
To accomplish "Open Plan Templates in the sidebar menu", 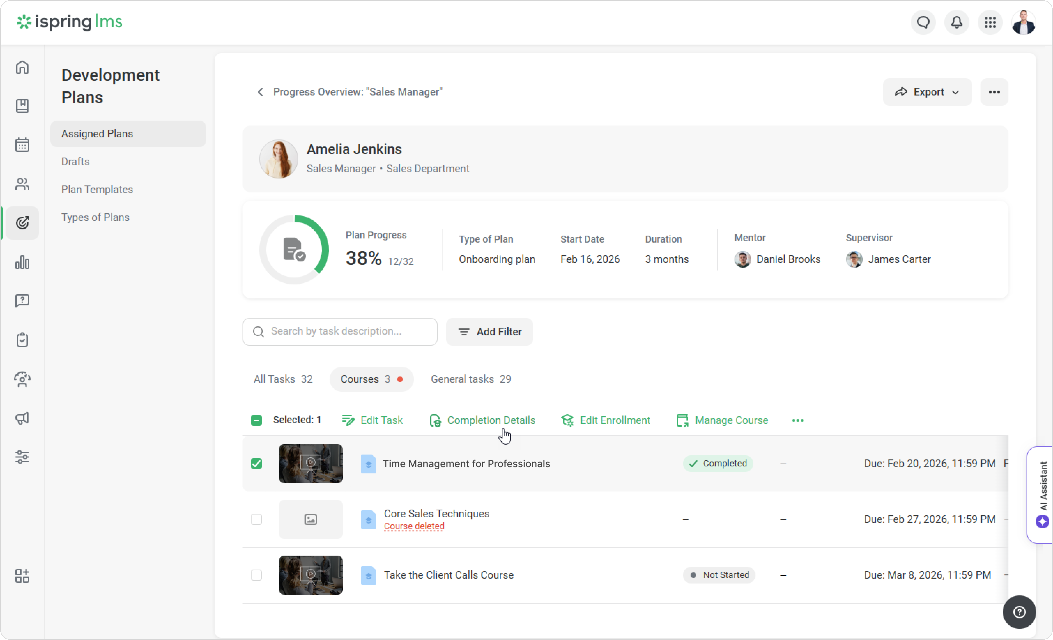I will tap(97, 189).
